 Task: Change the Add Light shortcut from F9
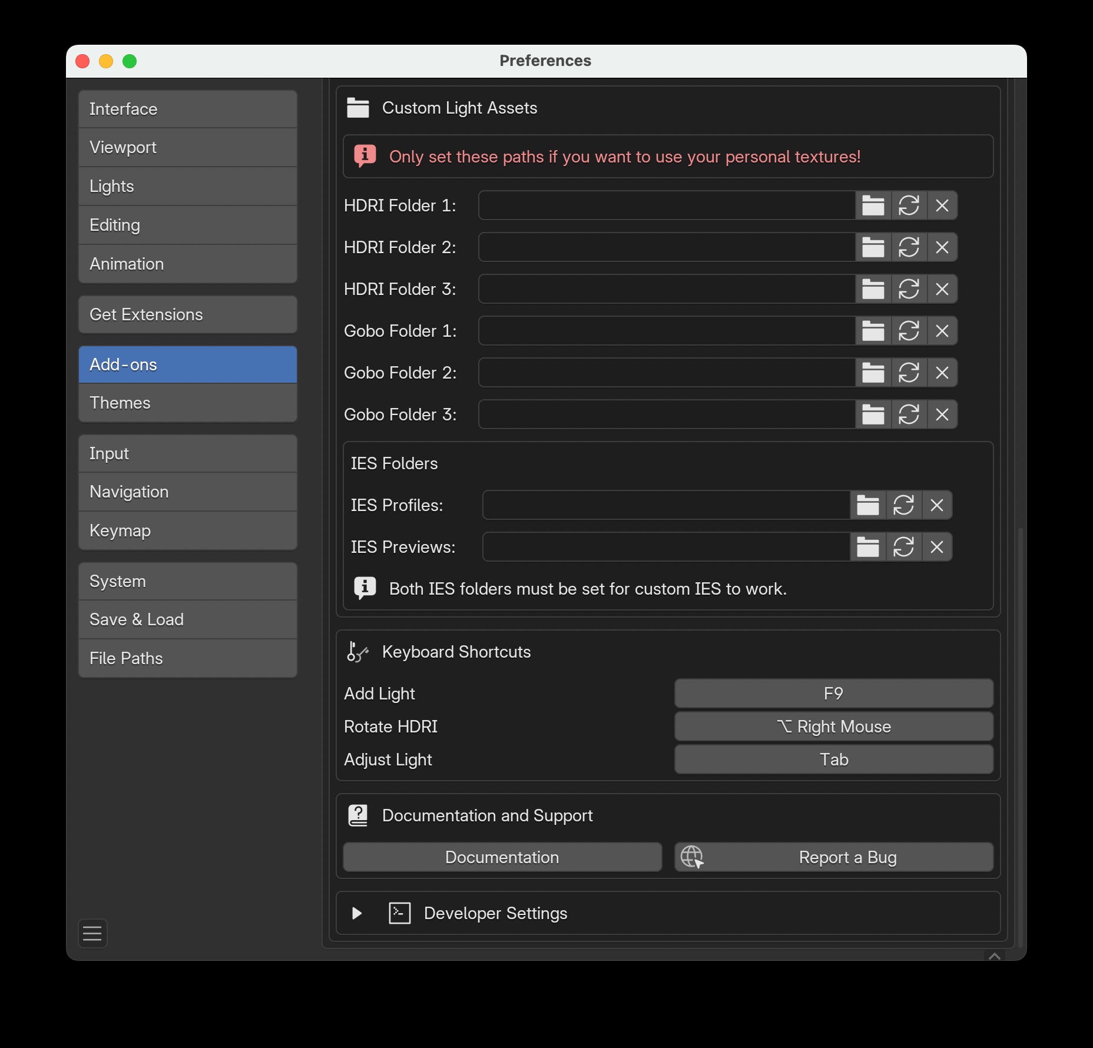click(833, 694)
